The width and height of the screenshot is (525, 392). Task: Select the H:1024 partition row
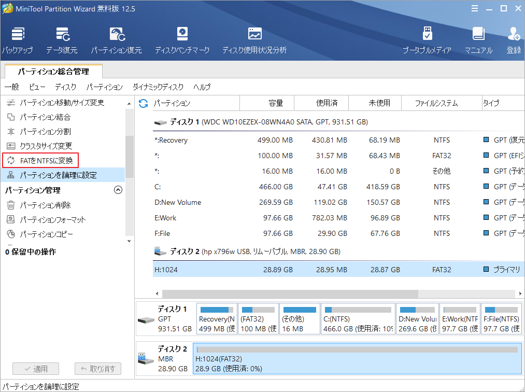(338, 270)
